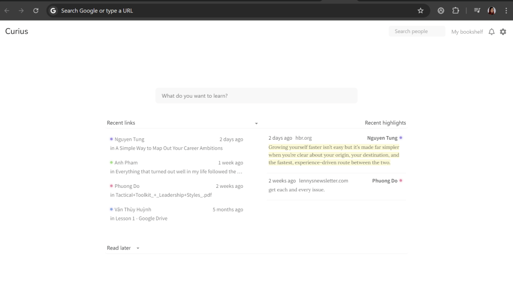
Task: Click the Search people field
Action: [x=416, y=32]
